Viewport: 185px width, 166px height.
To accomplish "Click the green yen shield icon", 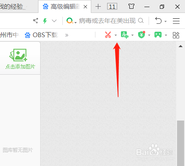I will pyautogui.click(x=141, y=35).
